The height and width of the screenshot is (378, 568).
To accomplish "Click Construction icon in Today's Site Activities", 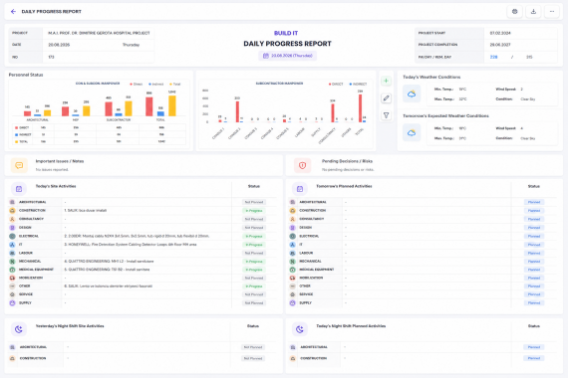I will [x=12, y=211].
